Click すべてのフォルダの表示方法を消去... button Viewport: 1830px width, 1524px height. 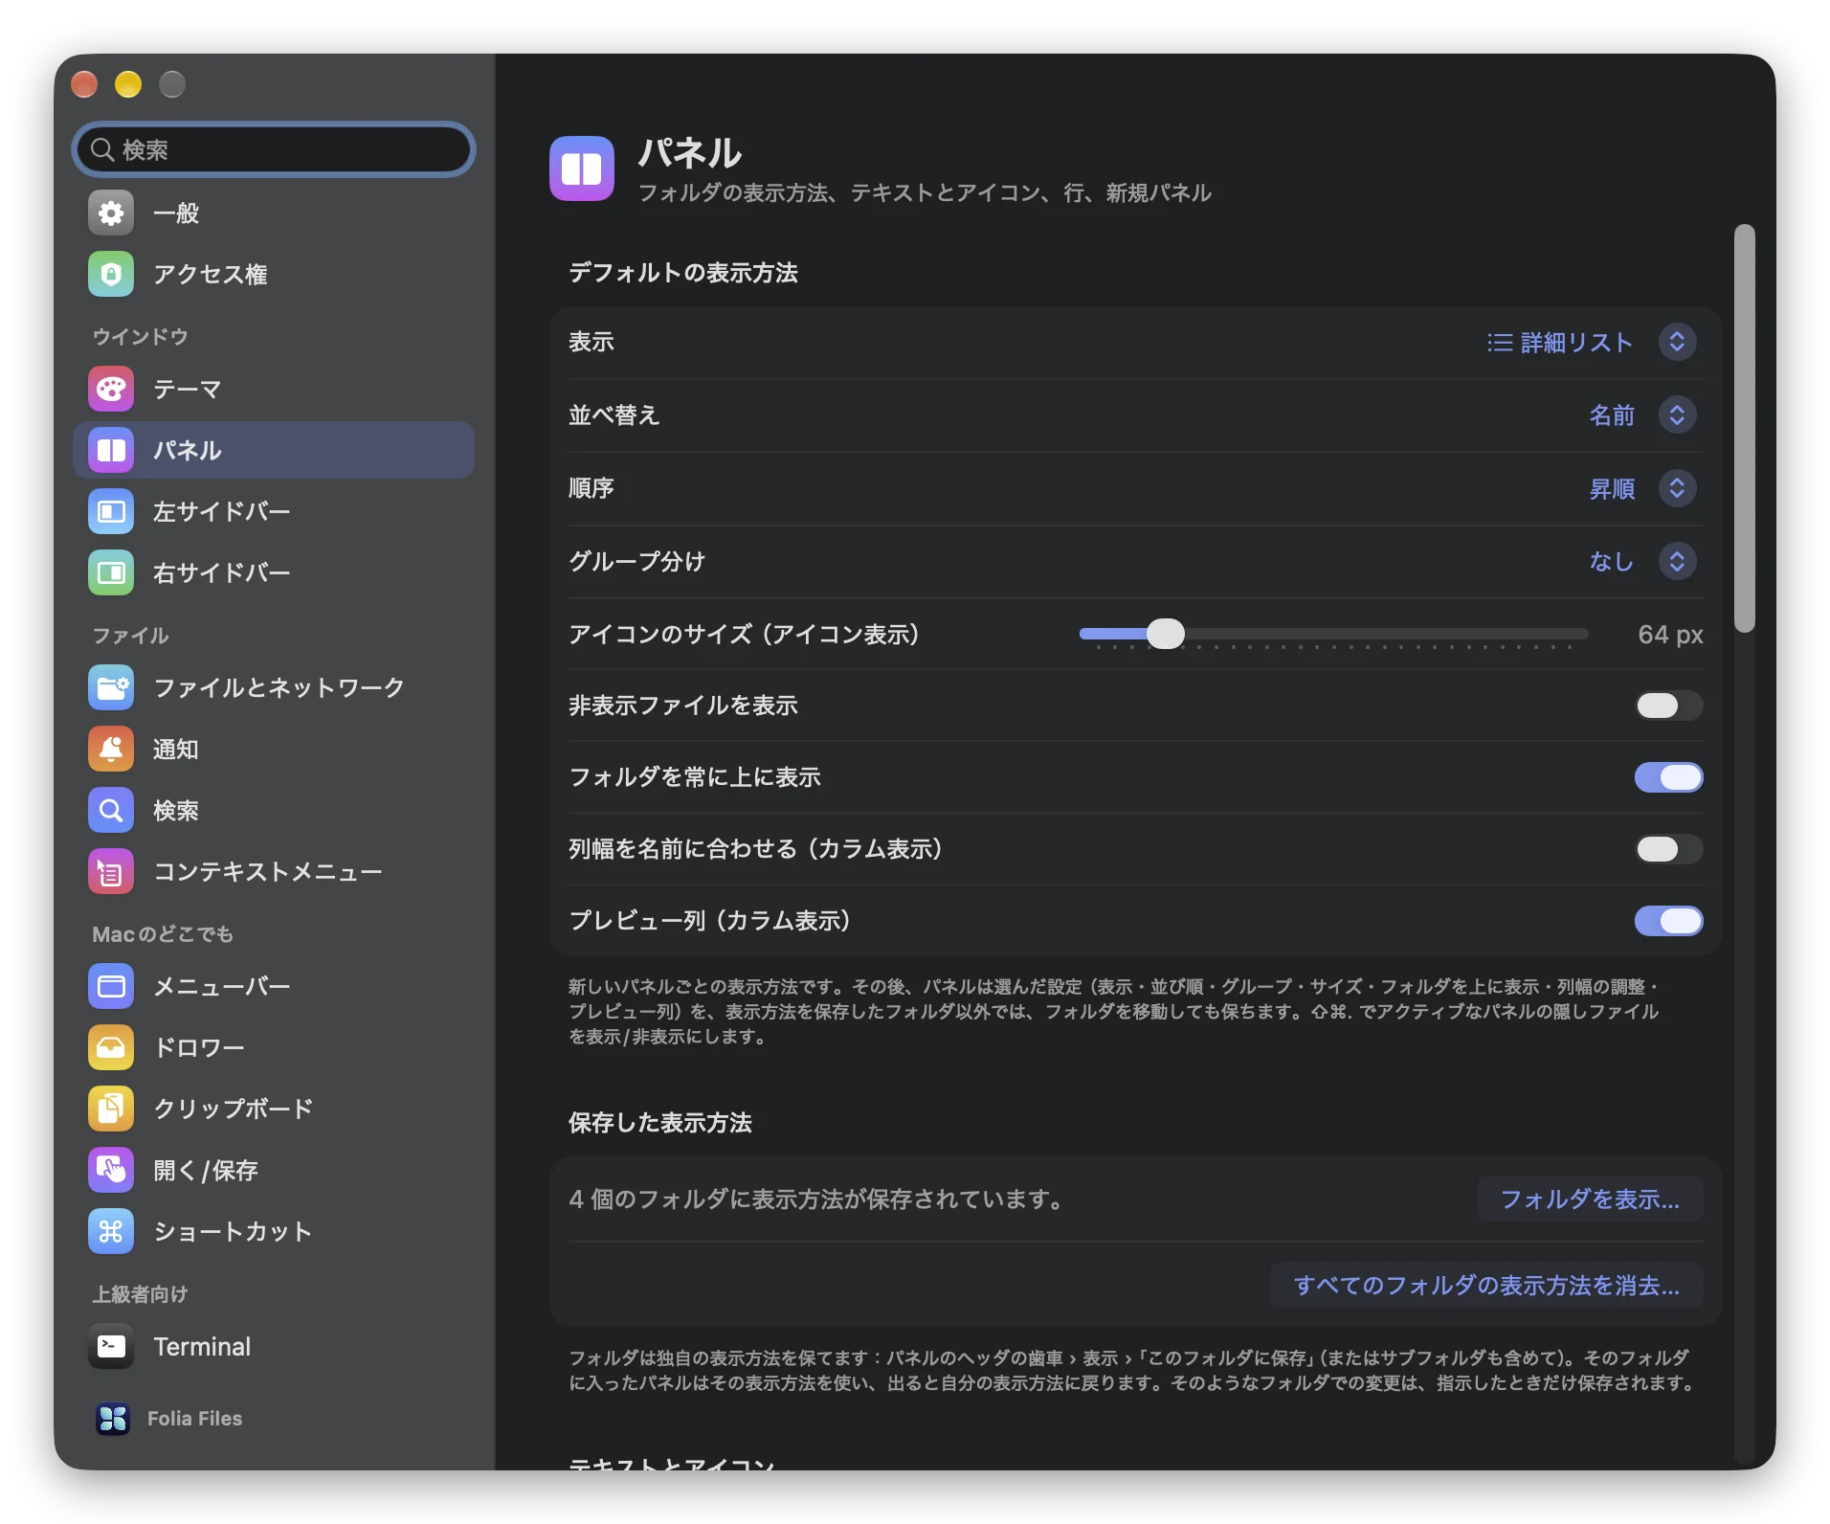1486,1285
